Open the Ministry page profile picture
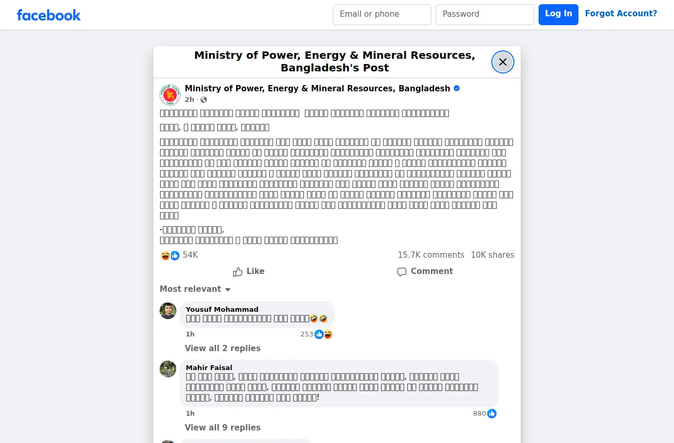Viewport: 674px width, 443px height. [x=170, y=94]
